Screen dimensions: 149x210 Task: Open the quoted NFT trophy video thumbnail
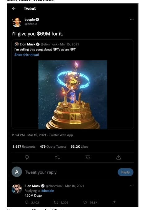coord(73,95)
